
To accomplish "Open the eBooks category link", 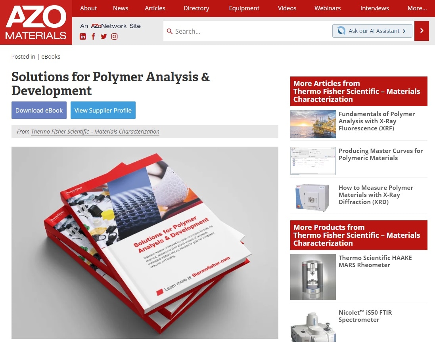I will coord(51,57).
